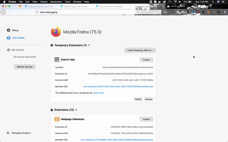The height and width of the screenshot is (142, 228).
Task: Click the notes pencil extension toolbar icon
Action: pyautogui.click(x=203, y=12)
